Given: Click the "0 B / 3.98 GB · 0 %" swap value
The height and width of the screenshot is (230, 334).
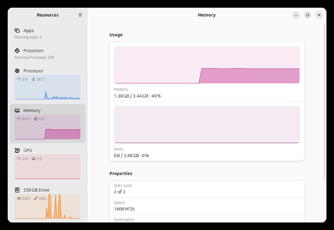Looking at the screenshot, I should (x=131, y=155).
